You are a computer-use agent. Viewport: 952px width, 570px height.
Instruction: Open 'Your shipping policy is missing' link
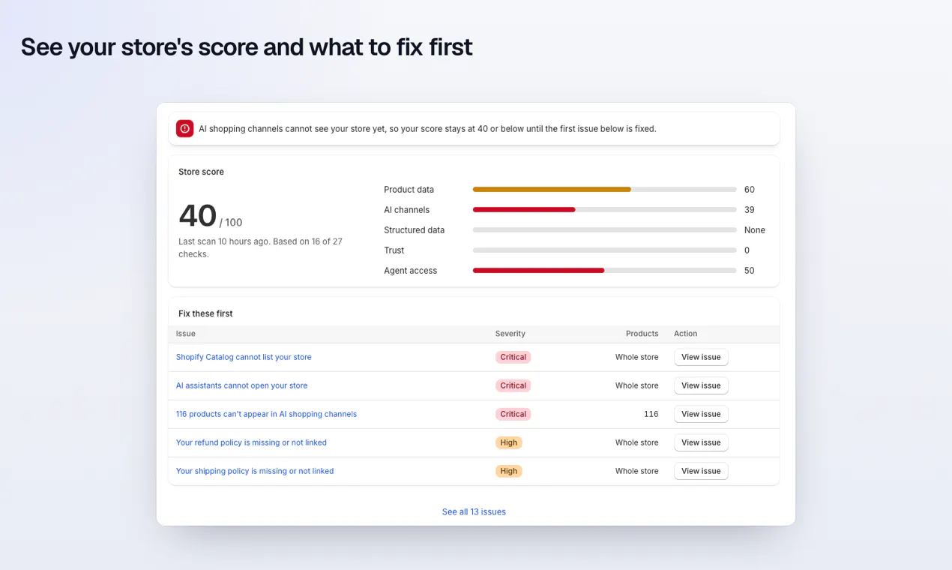click(255, 471)
